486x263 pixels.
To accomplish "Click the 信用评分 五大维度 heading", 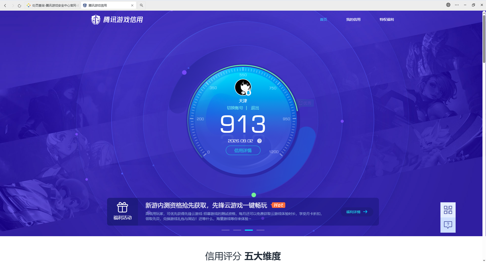I will click(x=243, y=256).
